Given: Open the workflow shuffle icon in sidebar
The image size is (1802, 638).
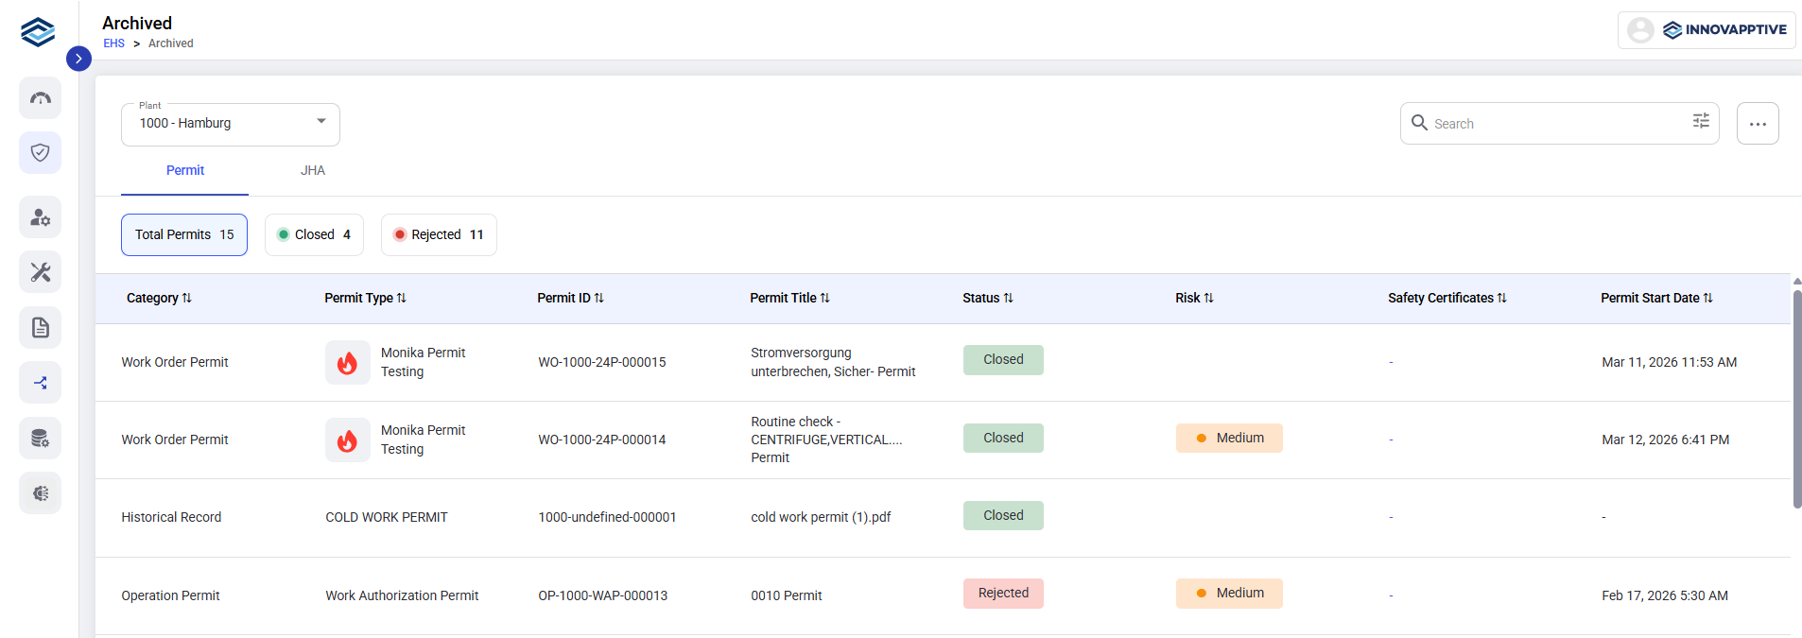Looking at the screenshot, I should tap(40, 383).
